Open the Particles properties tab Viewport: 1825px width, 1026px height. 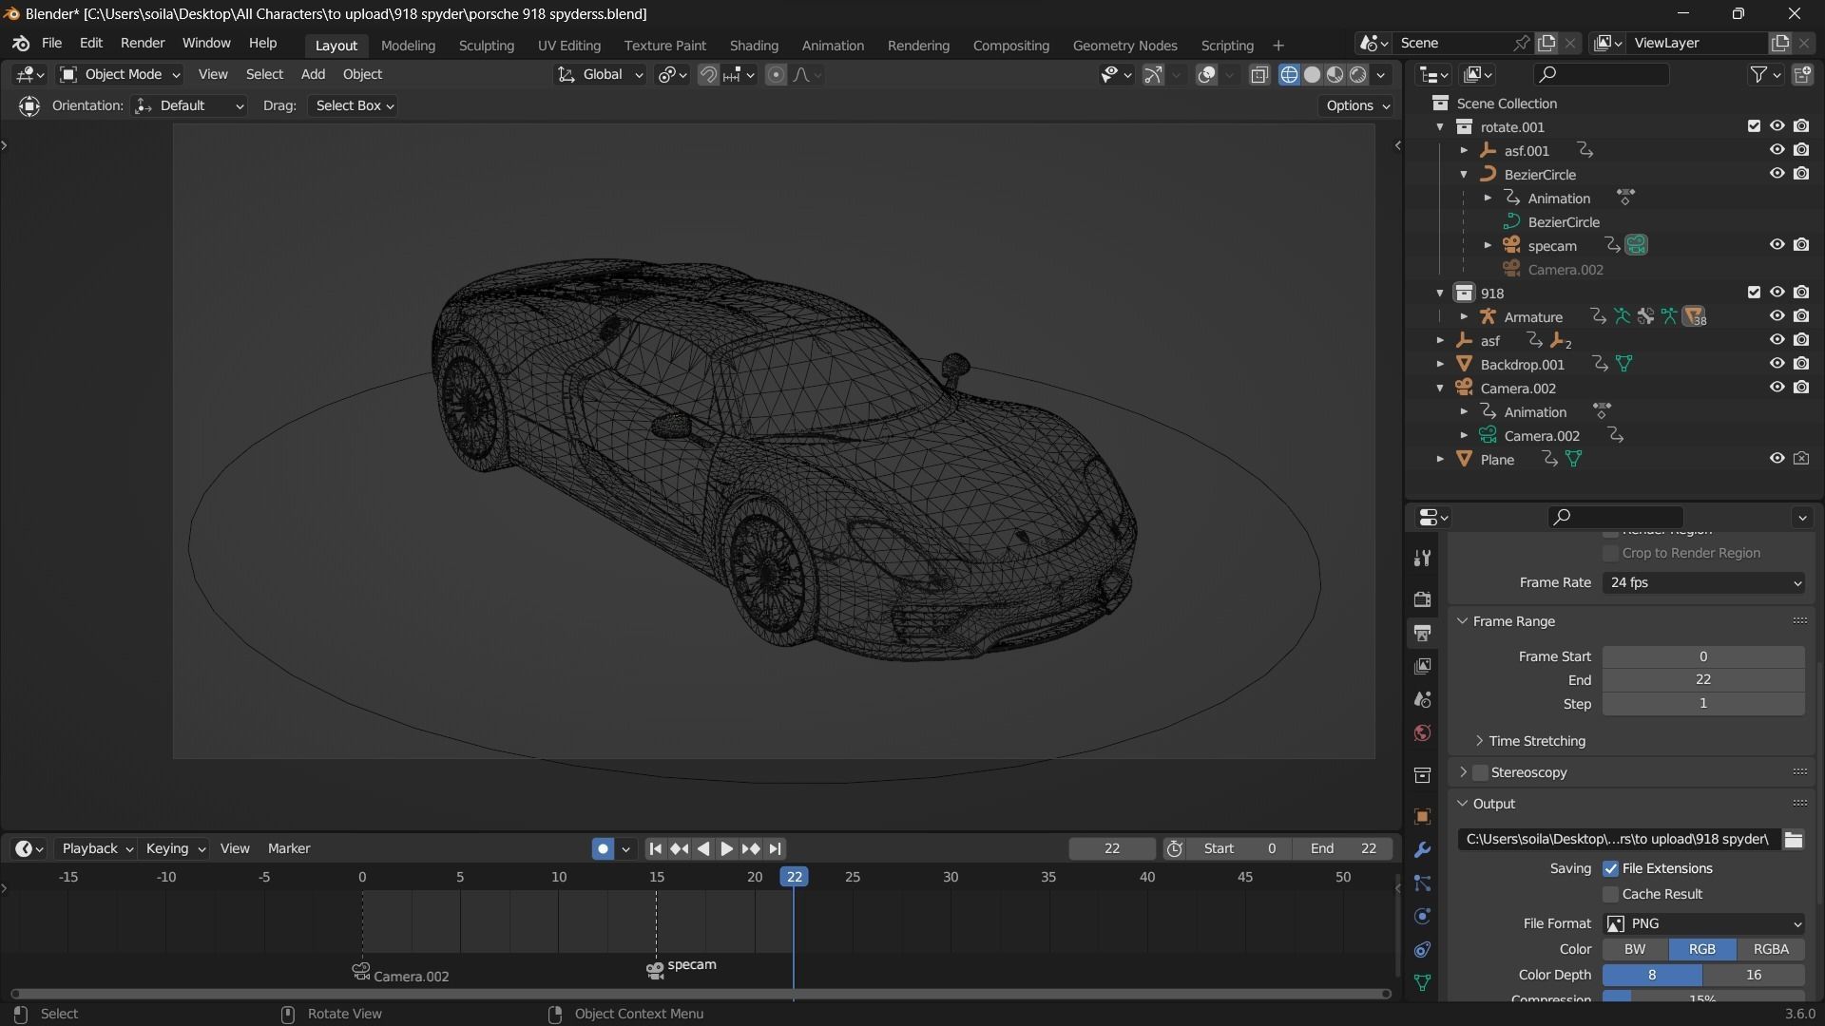coord(1422,883)
